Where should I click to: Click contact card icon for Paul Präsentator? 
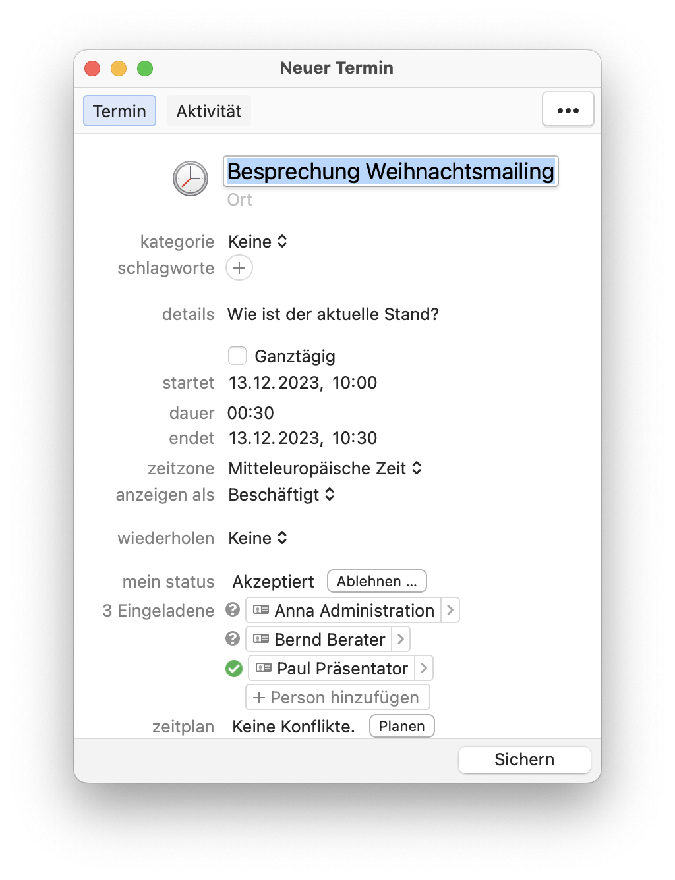pyautogui.click(x=264, y=668)
